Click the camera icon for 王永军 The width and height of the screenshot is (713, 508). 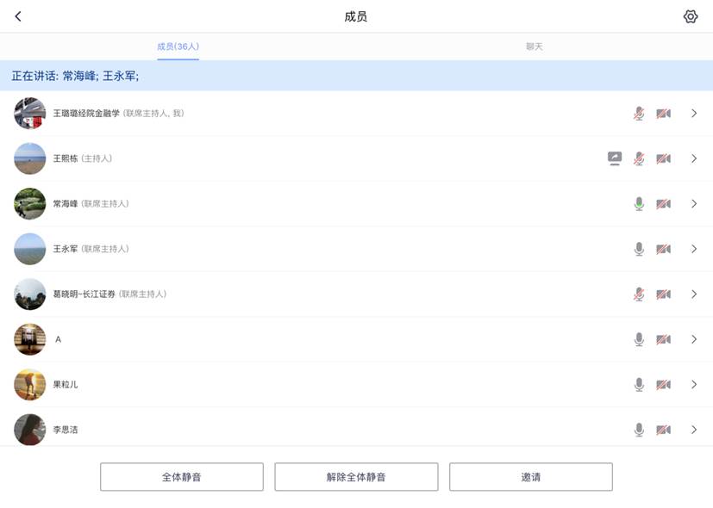(663, 249)
